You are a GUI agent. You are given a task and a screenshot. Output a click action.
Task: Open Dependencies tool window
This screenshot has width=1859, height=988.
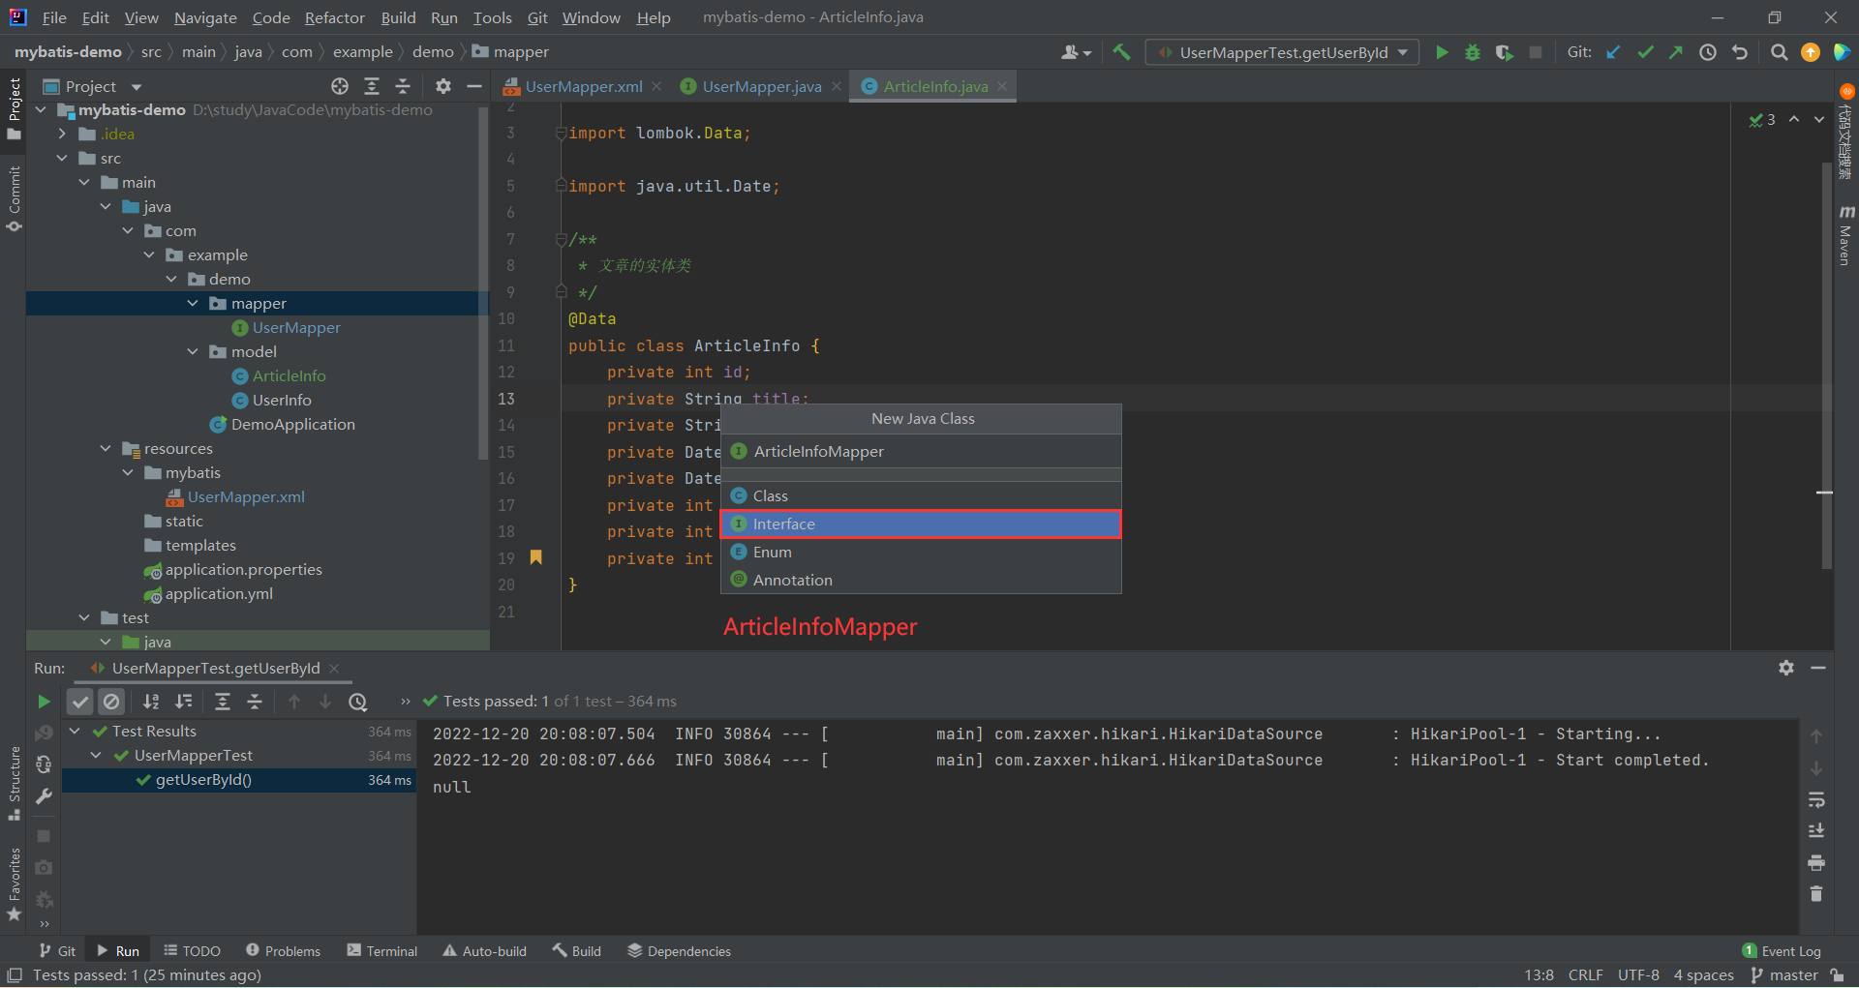(x=679, y=951)
